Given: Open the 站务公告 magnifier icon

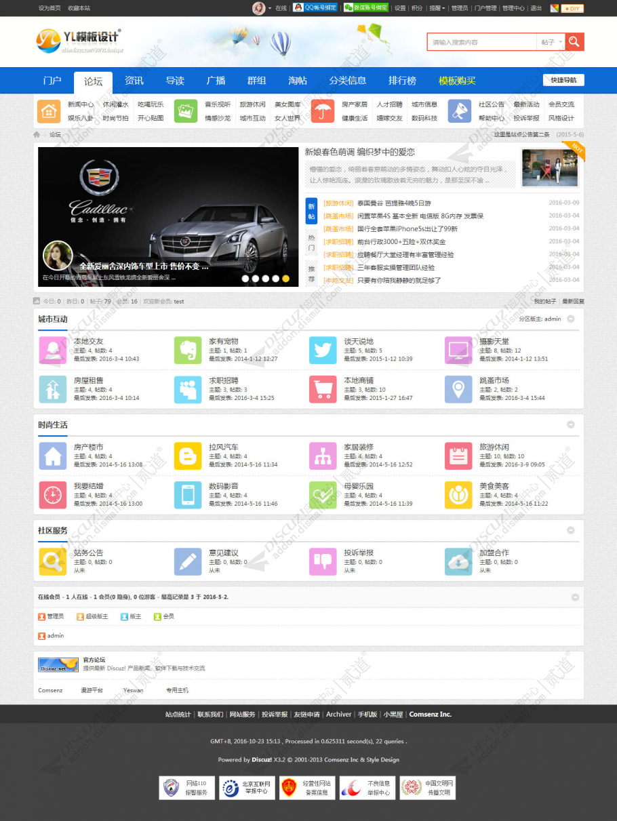Looking at the screenshot, I should pos(52,562).
